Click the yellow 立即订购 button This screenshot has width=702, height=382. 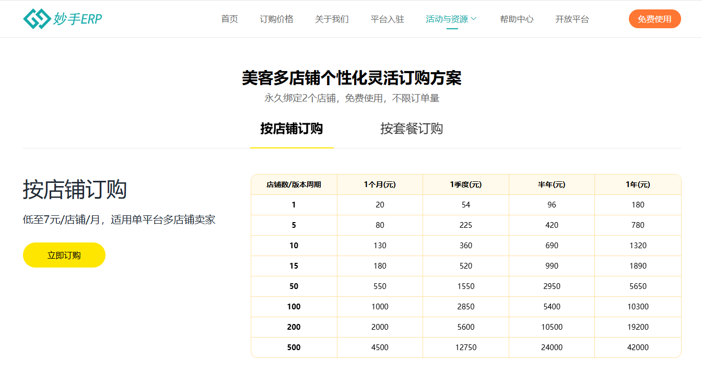click(x=64, y=255)
